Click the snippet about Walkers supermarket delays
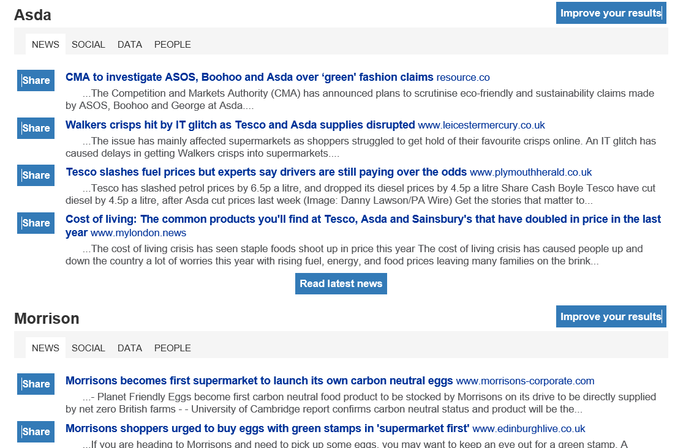This screenshot has height=448, width=675. coord(361,147)
